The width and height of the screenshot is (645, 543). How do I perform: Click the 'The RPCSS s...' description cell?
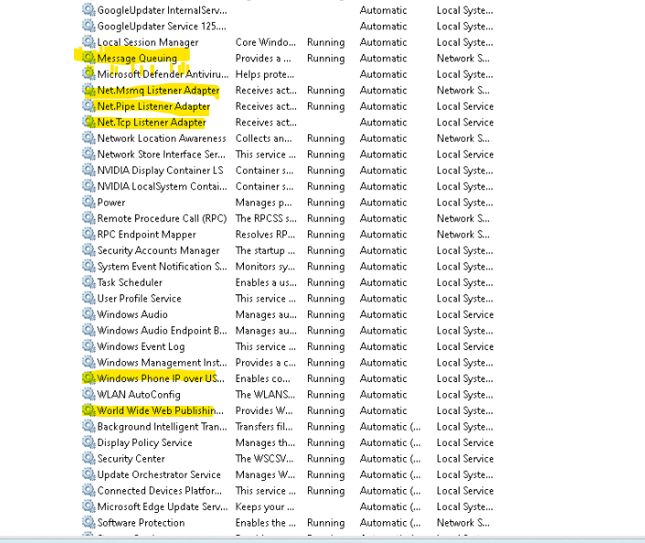point(266,218)
